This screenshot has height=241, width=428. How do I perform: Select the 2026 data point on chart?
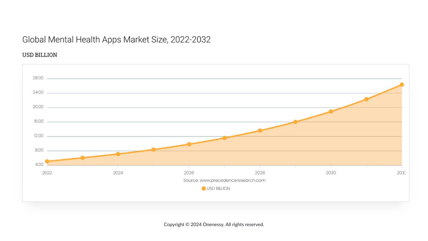[189, 144]
